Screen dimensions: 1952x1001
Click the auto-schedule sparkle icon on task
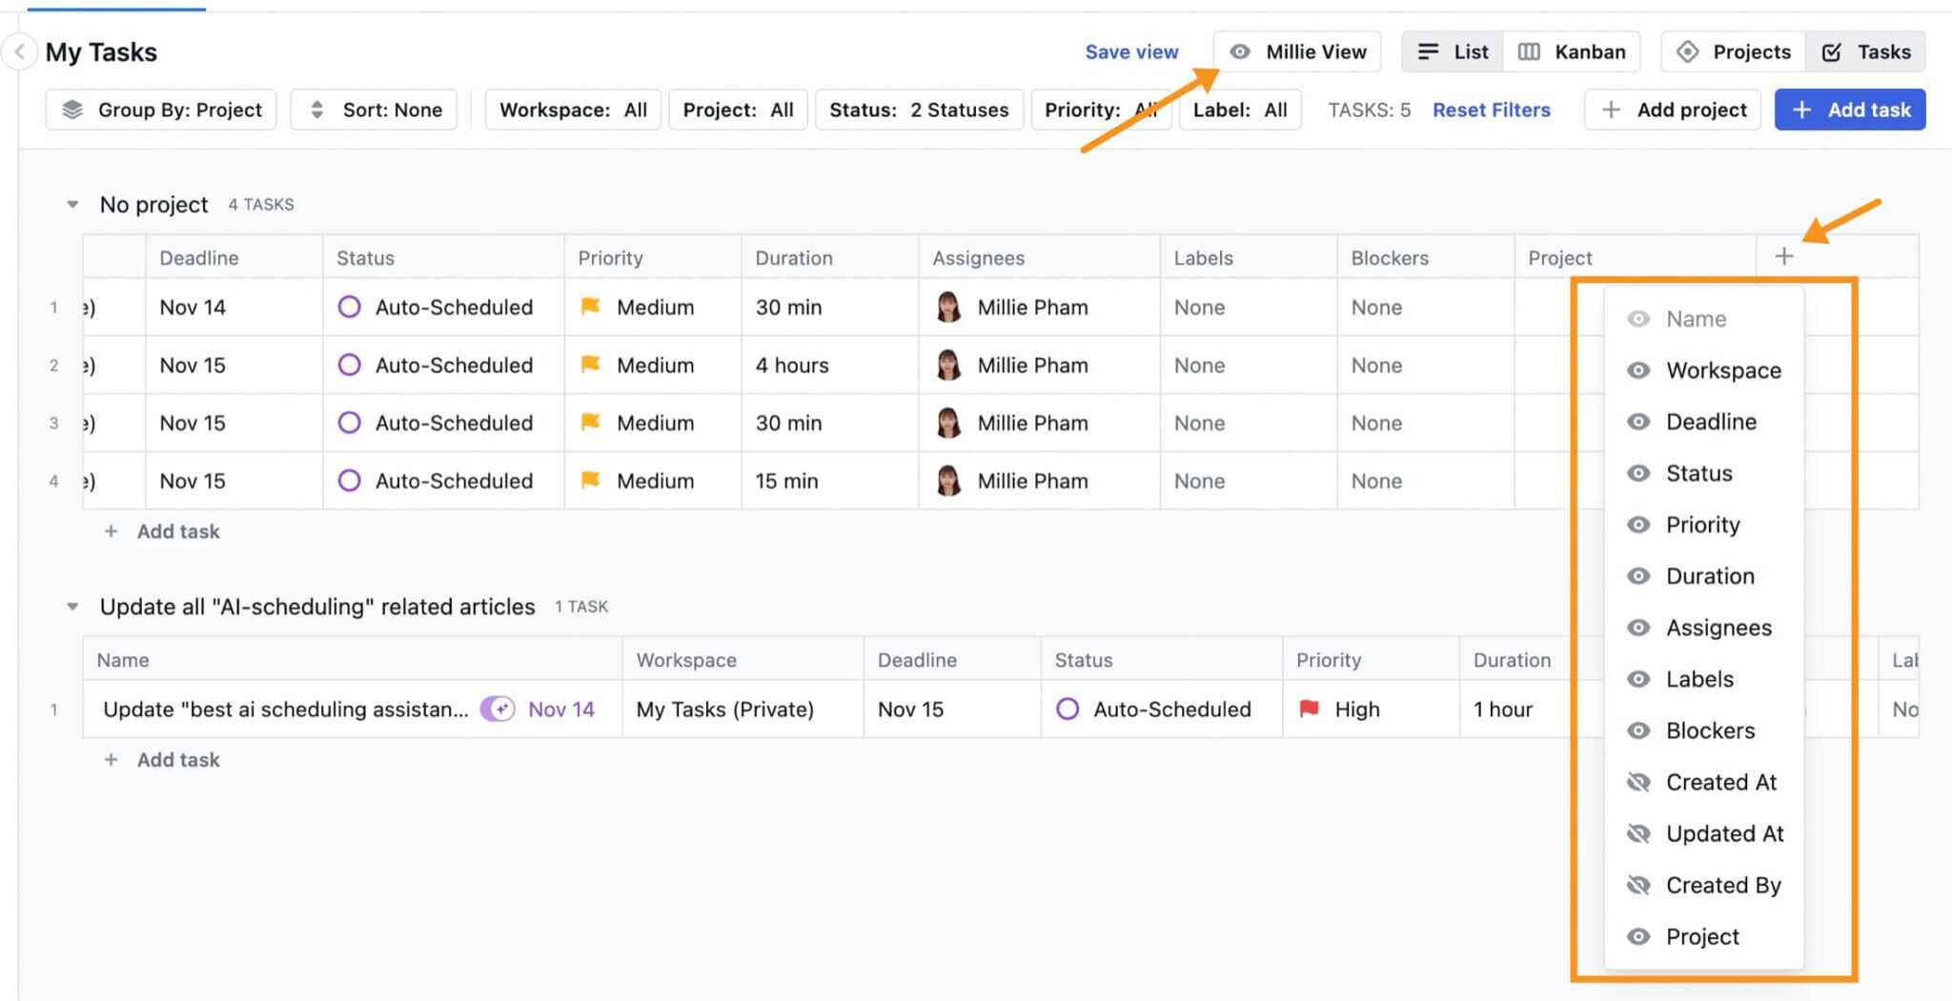click(x=498, y=710)
